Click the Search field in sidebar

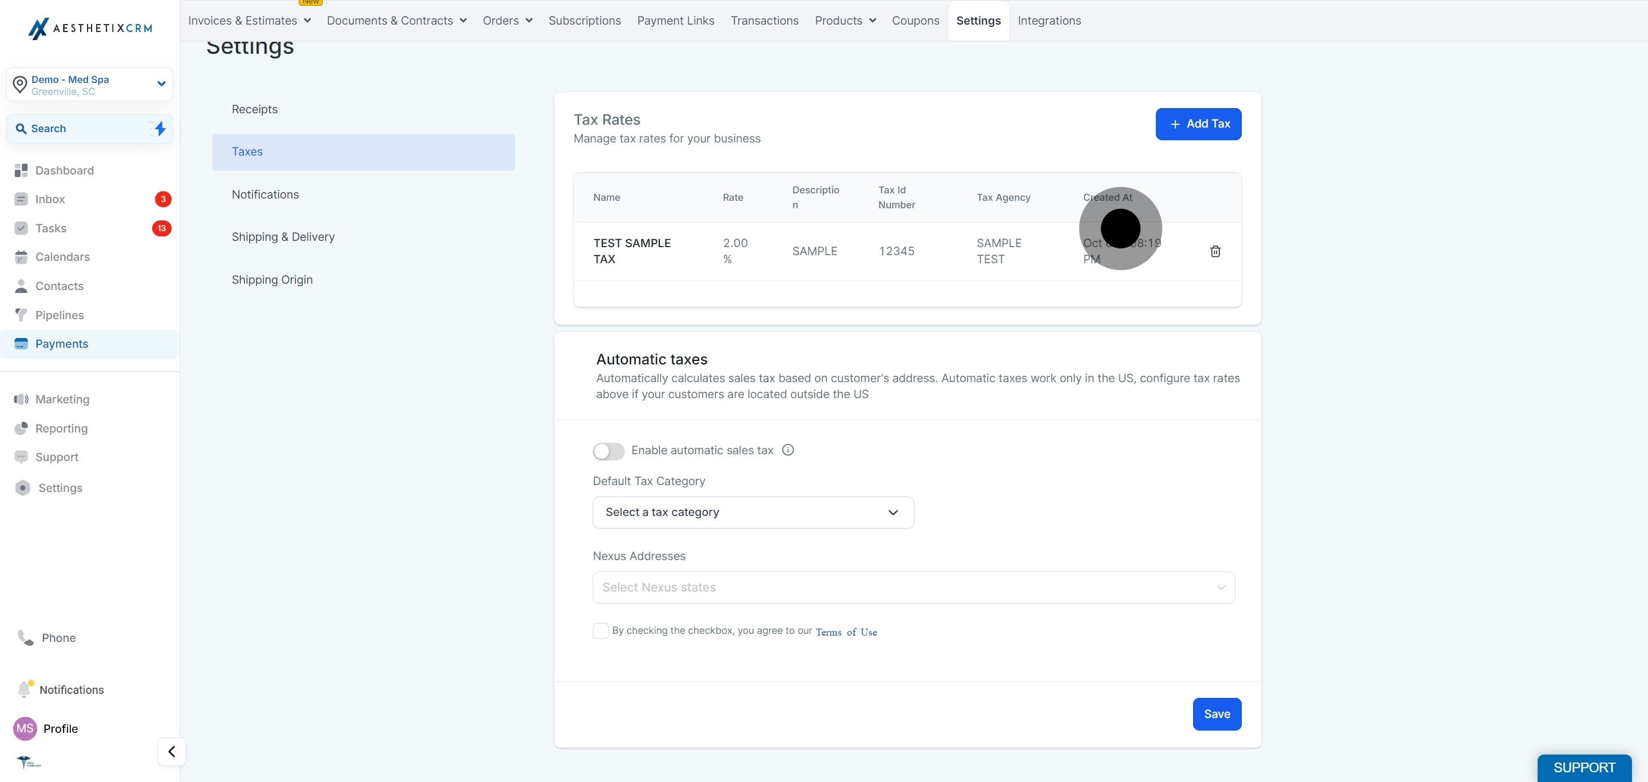90,129
